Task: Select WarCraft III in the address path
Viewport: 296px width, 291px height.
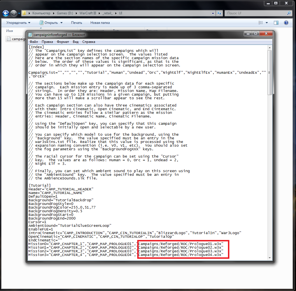Action: pyautogui.click(x=88, y=13)
